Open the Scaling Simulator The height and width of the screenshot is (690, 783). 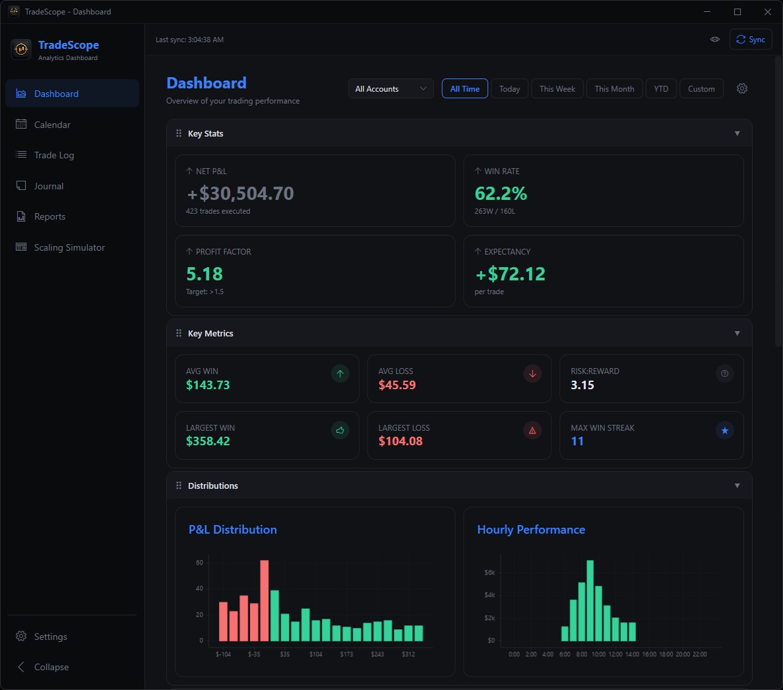pyautogui.click(x=22, y=247)
